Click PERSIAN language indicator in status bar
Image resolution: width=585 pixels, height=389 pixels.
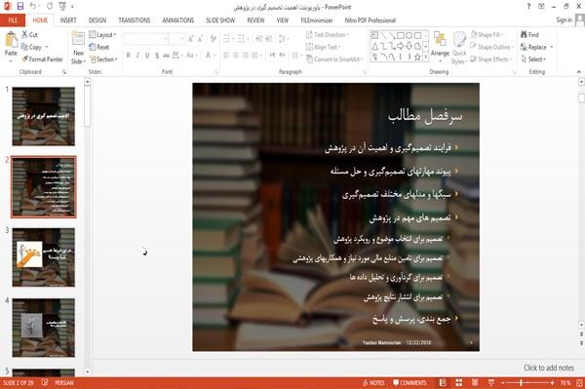coord(64,383)
